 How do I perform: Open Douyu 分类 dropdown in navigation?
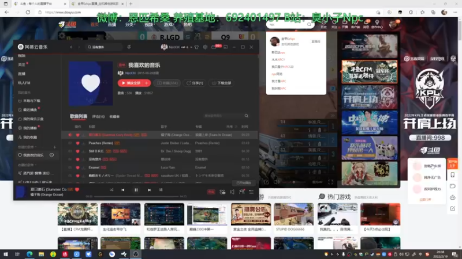coord(130,25)
